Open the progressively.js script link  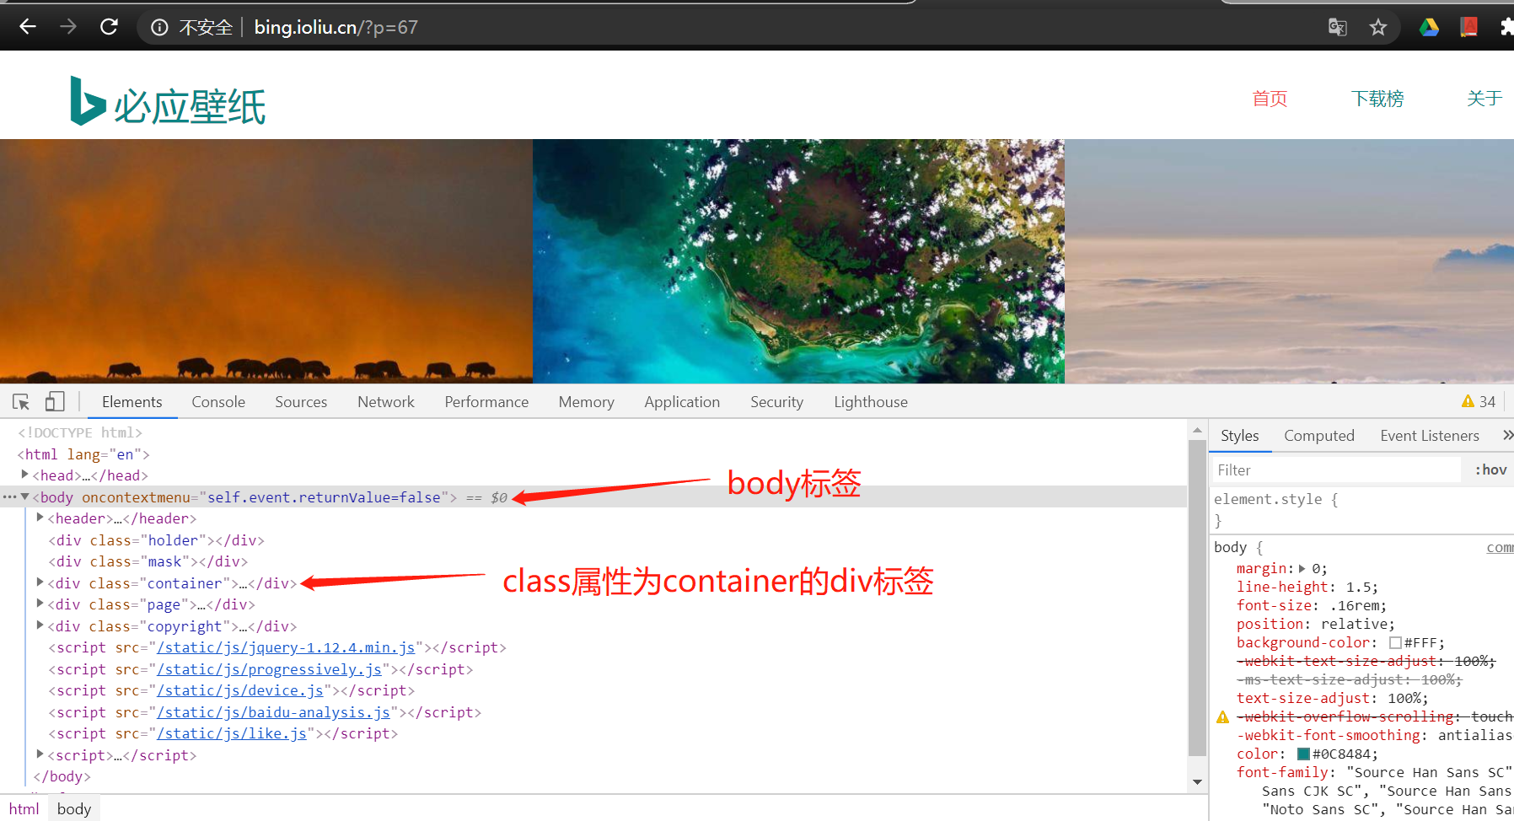[270, 669]
